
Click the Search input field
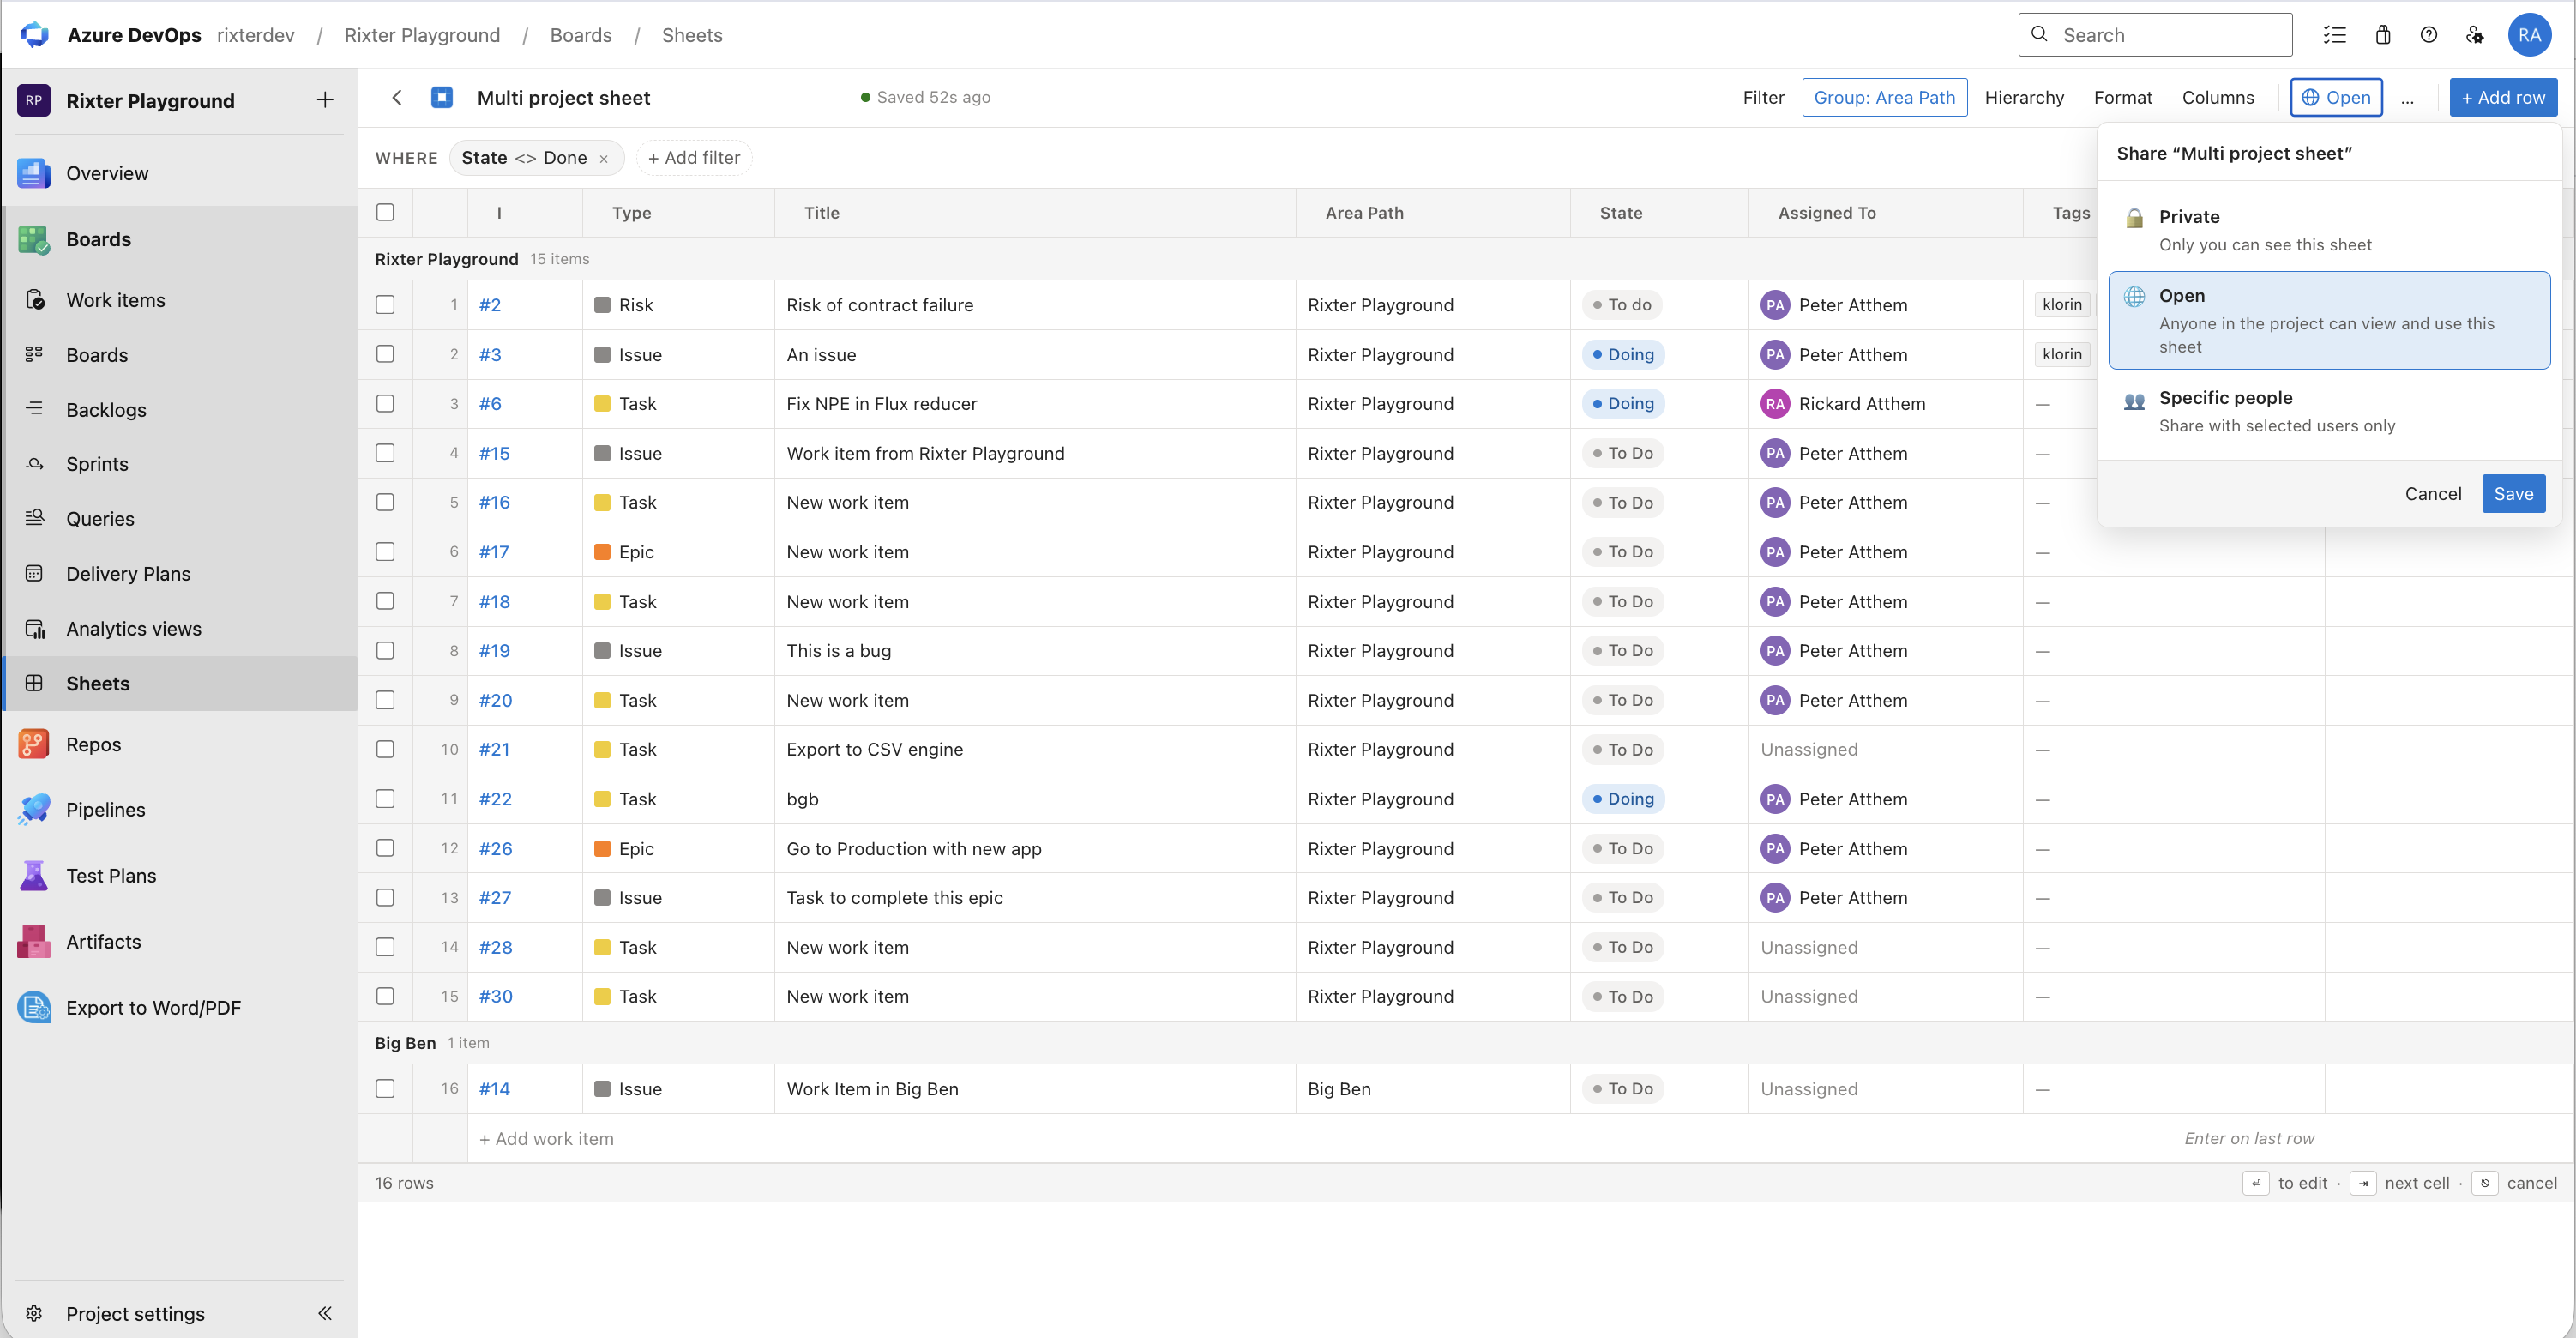coord(2155,35)
